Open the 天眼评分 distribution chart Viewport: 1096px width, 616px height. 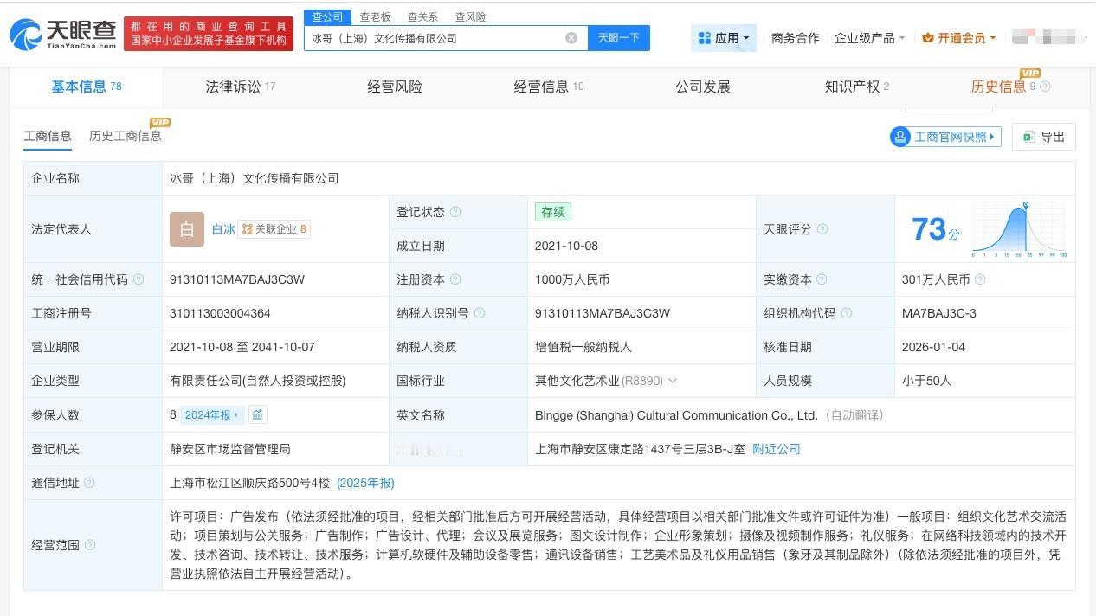pyautogui.click(x=1019, y=229)
